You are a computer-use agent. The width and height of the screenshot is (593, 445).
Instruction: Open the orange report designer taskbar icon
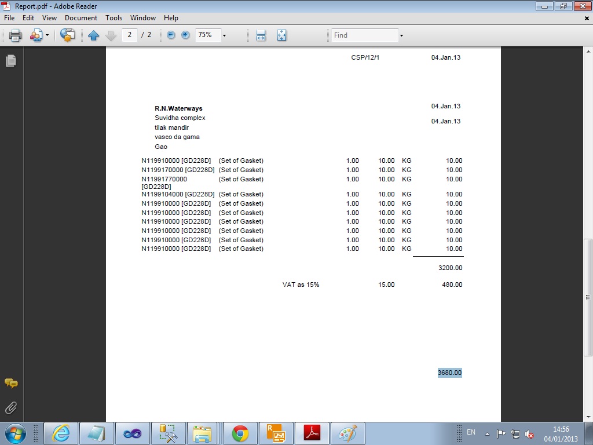pos(276,433)
